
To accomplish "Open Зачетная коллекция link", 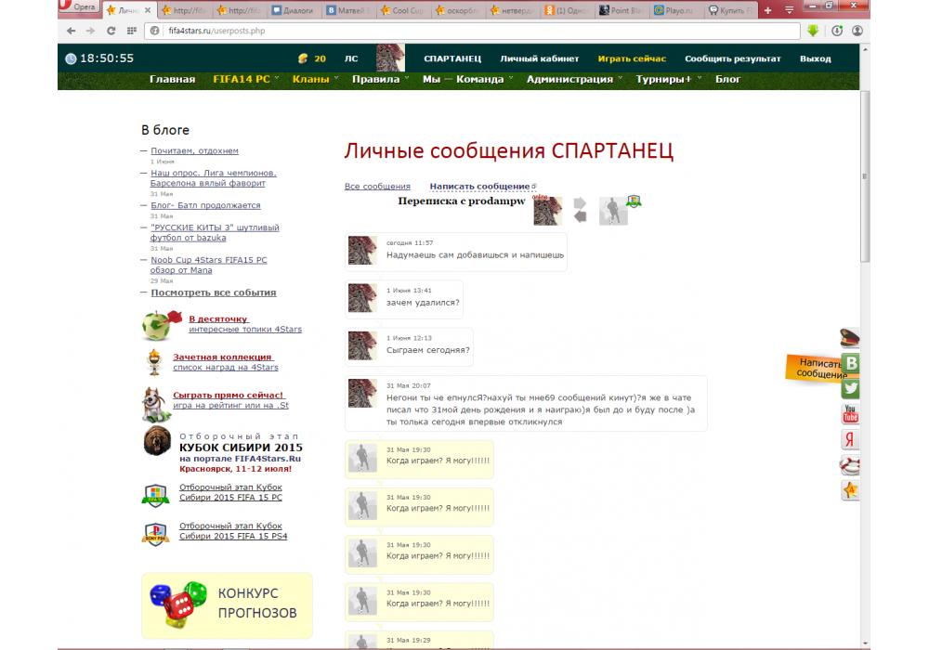I will coord(222,357).
